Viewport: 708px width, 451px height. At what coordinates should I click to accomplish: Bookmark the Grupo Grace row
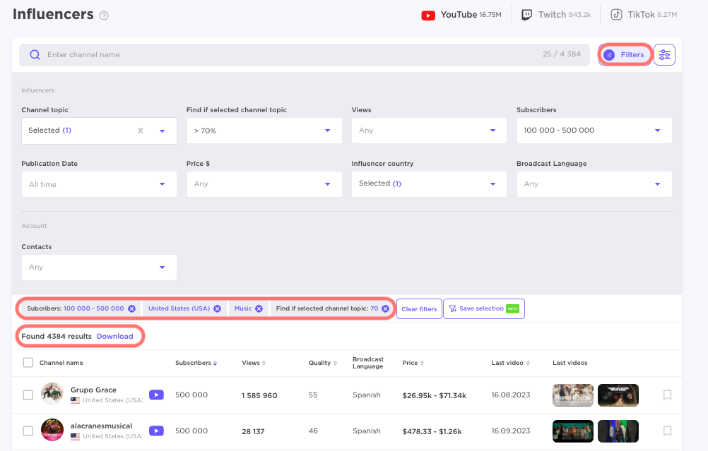coord(667,395)
